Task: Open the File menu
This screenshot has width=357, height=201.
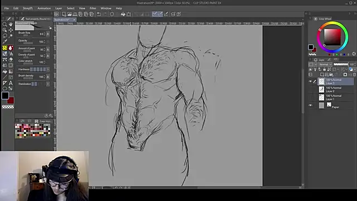Action: 6,8
